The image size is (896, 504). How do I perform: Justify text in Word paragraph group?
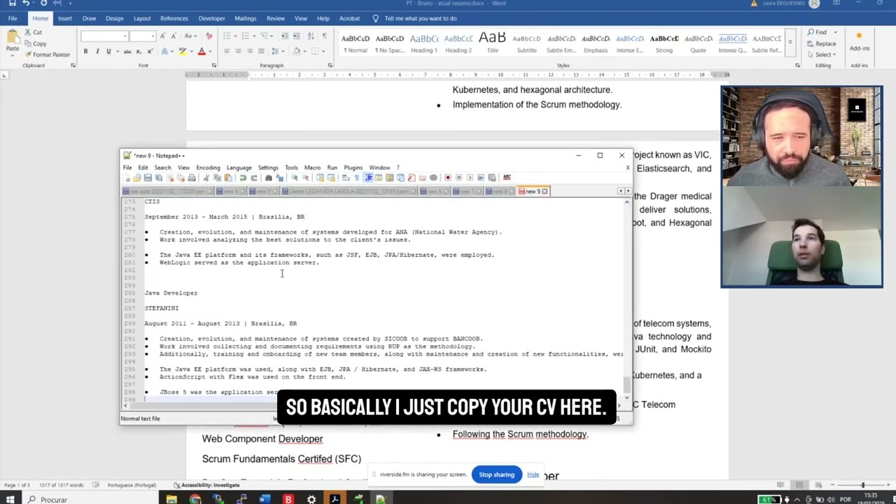click(262, 51)
